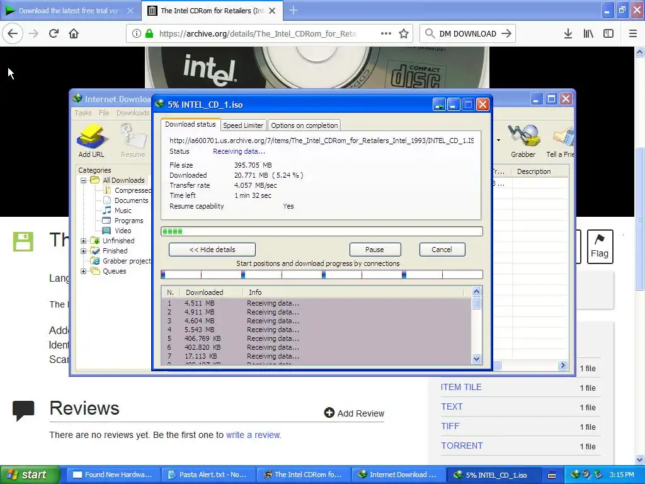The width and height of the screenshot is (645, 484).
Task: Open a new Firefox tab with plus
Action: pyautogui.click(x=294, y=11)
